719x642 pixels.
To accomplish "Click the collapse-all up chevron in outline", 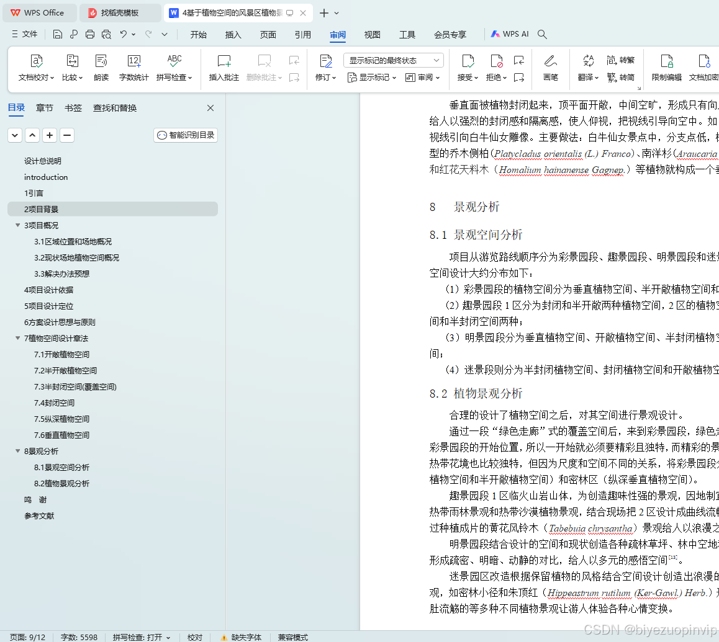I will click(x=32, y=135).
